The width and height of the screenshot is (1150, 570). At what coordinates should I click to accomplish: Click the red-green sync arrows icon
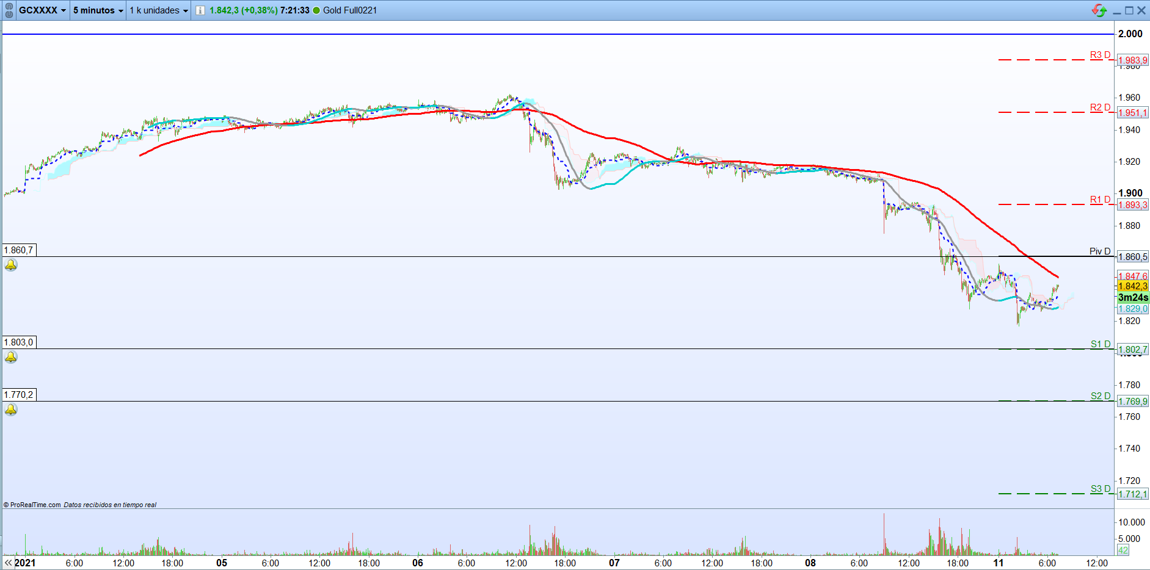(x=1099, y=10)
